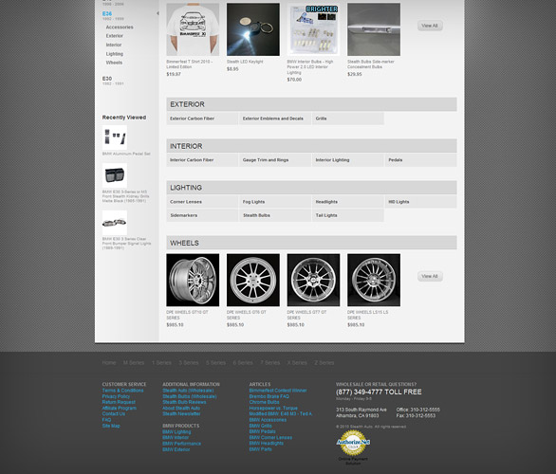Open recently viewed E30 Kidney Grills thumbnail
The width and height of the screenshot is (556, 474).
click(x=115, y=175)
